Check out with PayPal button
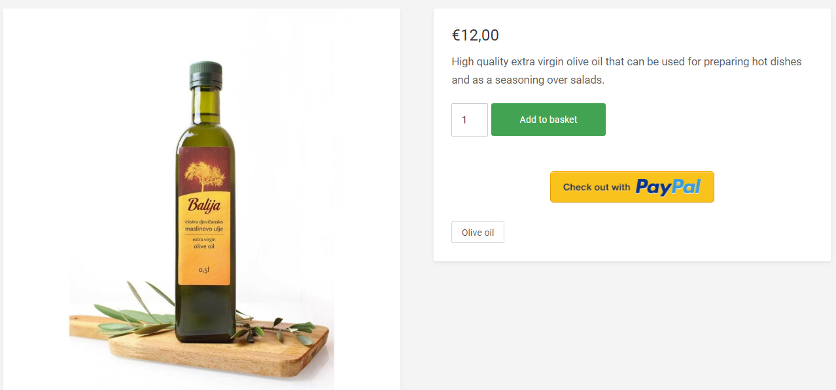 [x=631, y=187]
